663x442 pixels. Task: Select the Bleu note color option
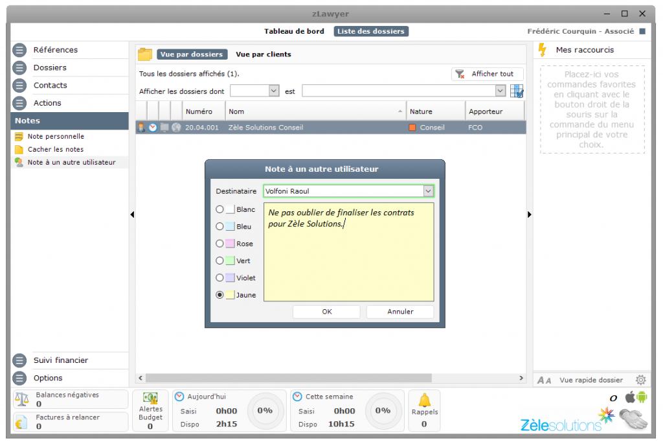coord(220,227)
